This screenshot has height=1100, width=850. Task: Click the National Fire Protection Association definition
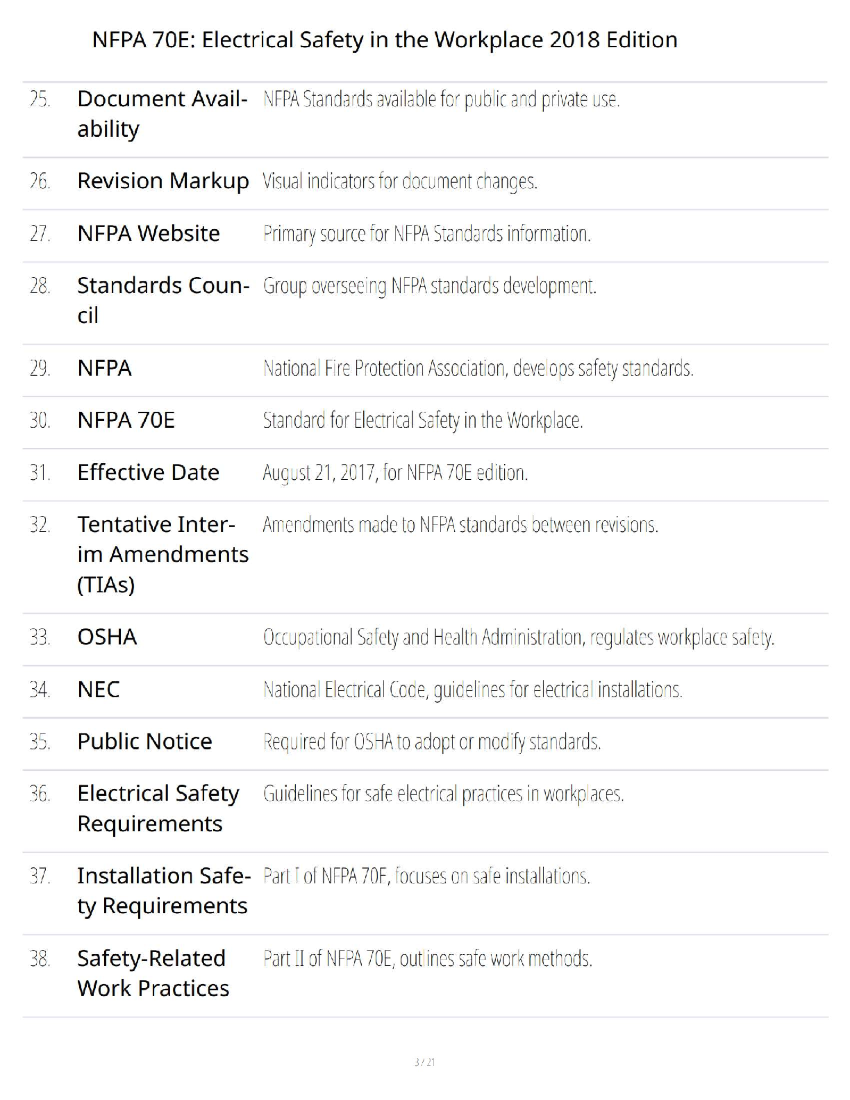point(478,368)
